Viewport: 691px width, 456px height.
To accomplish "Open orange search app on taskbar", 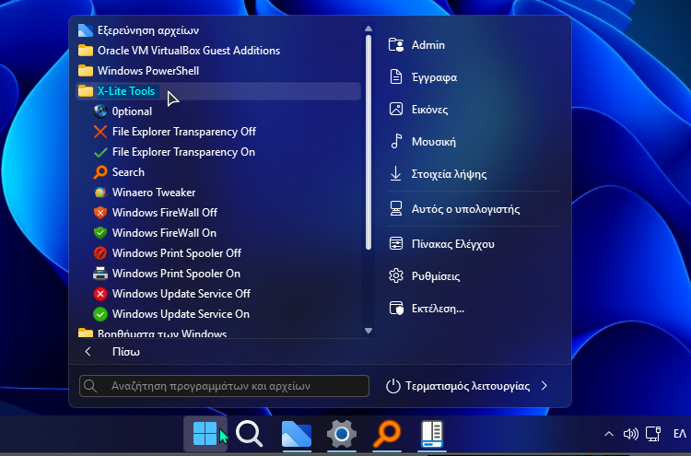I will tap(387, 434).
